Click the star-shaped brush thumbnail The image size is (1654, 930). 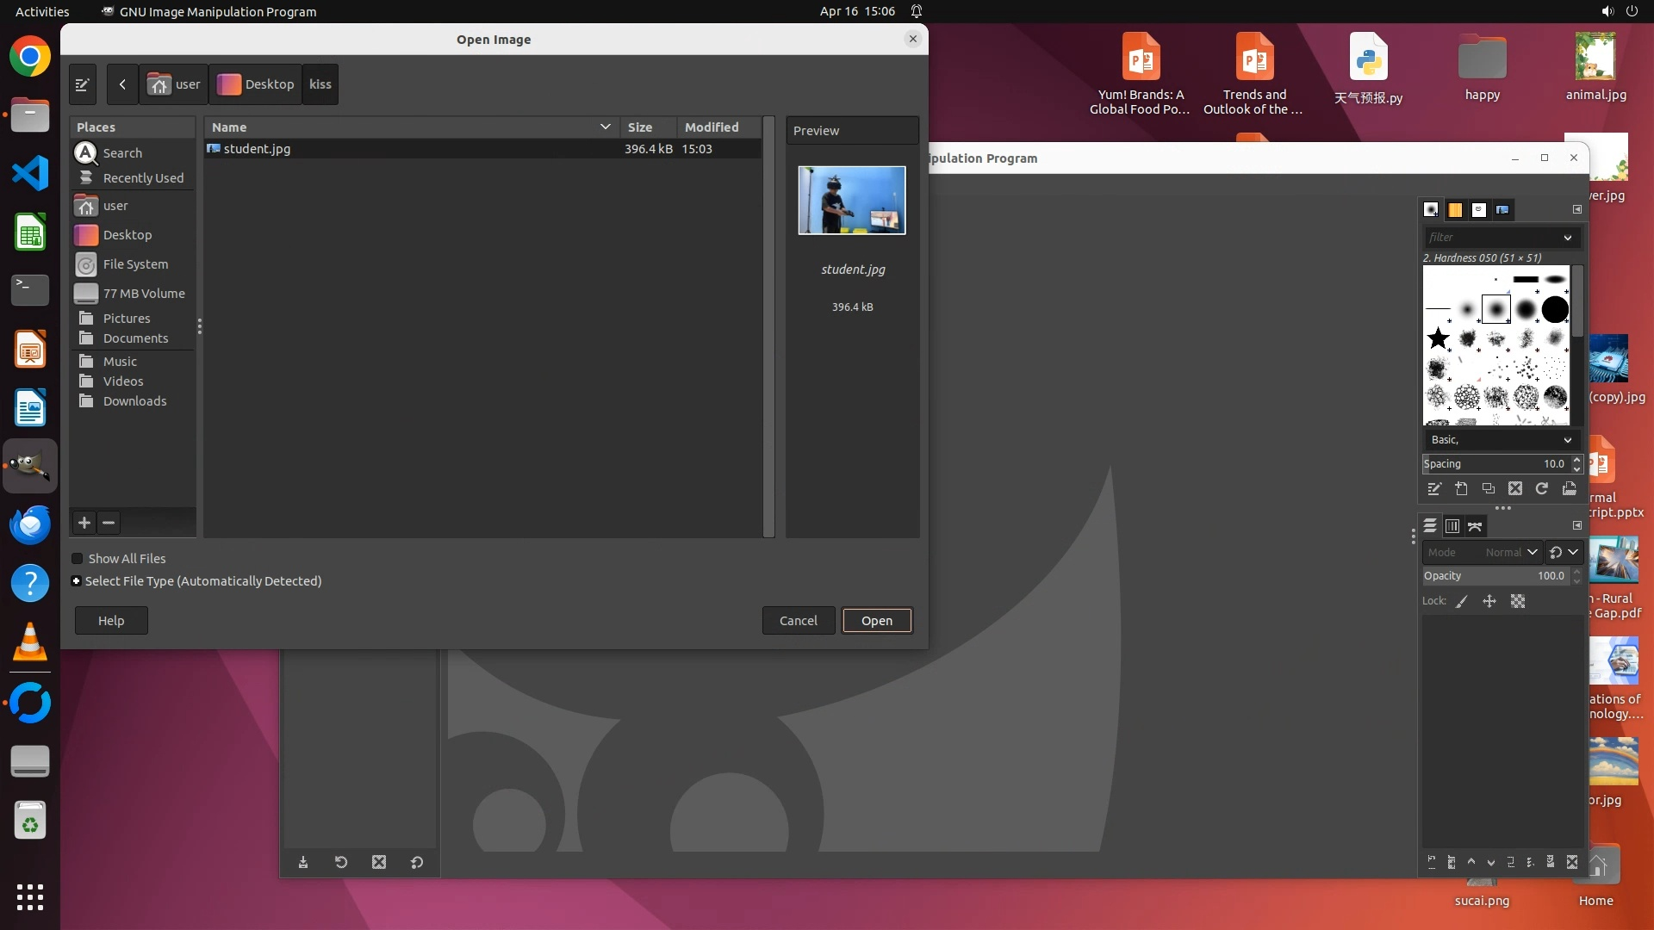1438,338
